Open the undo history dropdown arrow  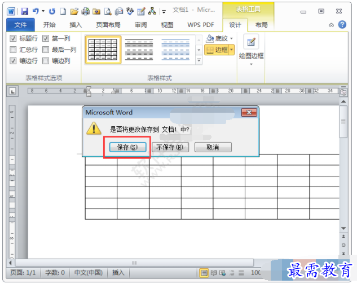tap(43, 11)
